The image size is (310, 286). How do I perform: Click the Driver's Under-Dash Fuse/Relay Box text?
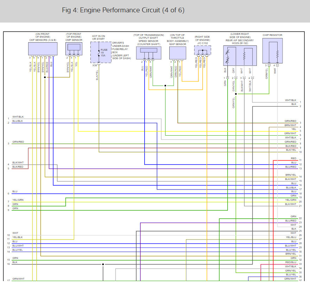(121, 50)
